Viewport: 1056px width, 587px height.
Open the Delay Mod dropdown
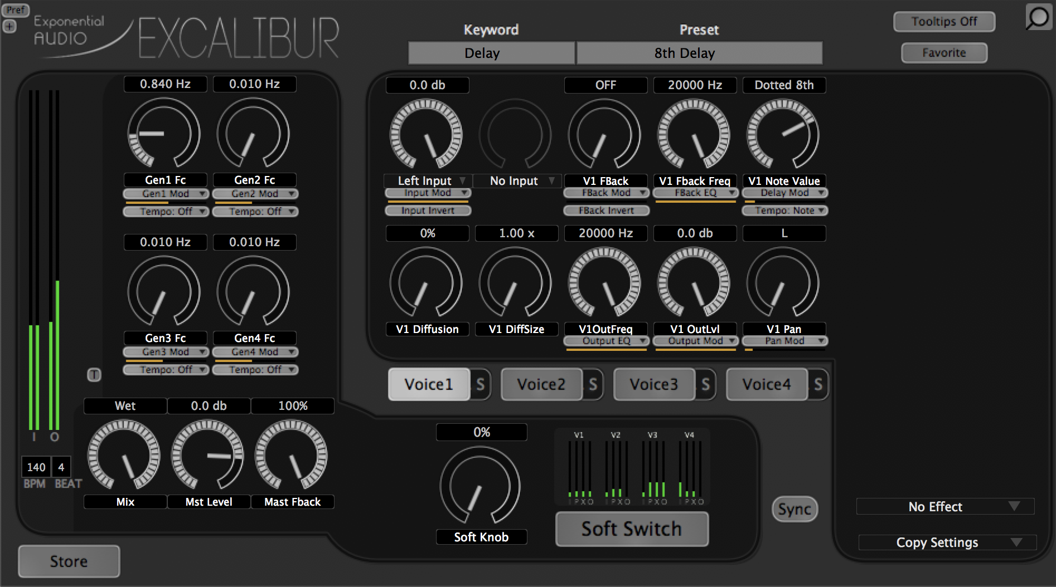[785, 193]
